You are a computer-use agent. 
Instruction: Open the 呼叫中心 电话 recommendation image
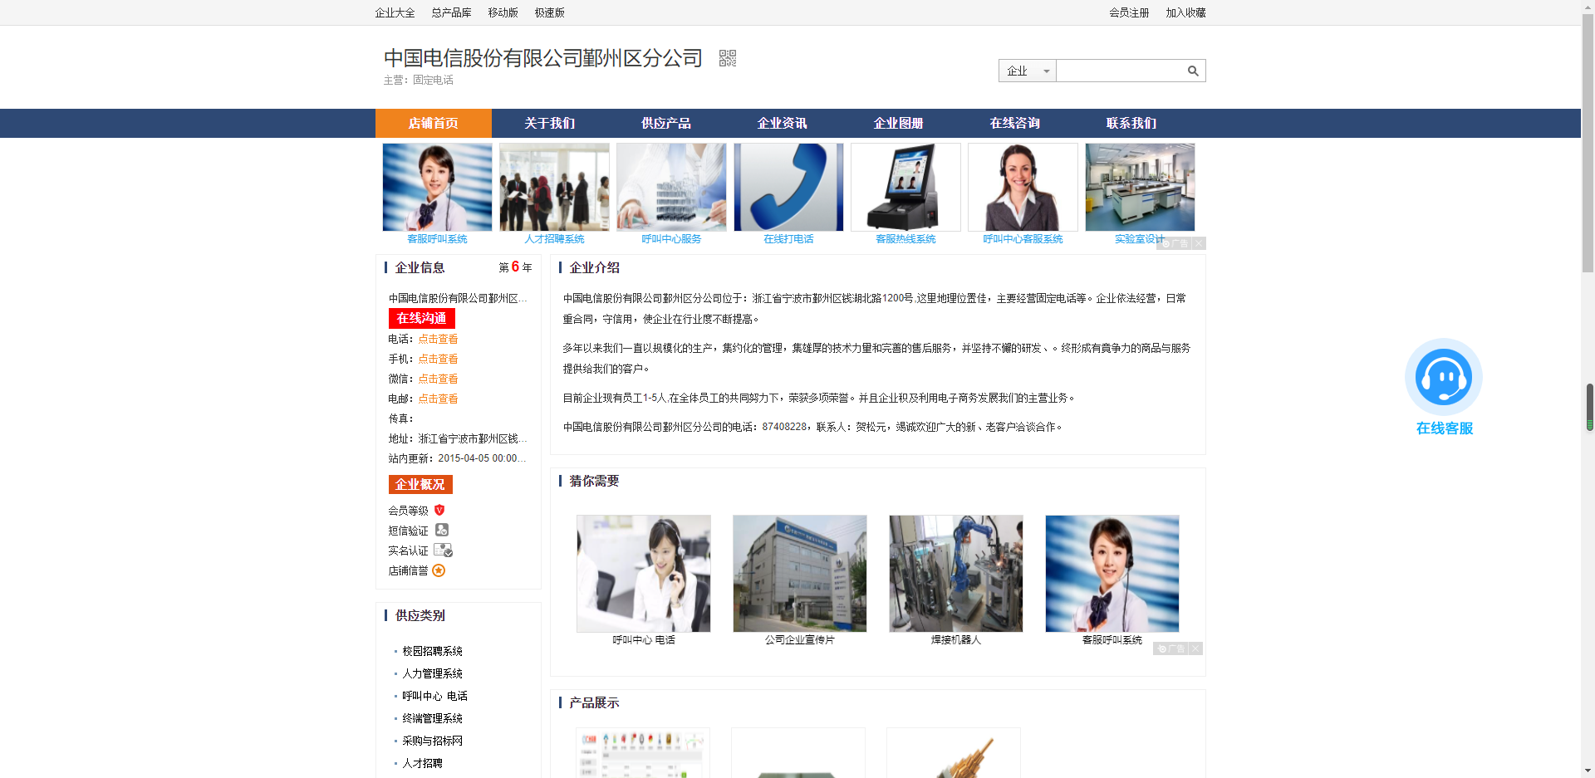[x=644, y=574]
